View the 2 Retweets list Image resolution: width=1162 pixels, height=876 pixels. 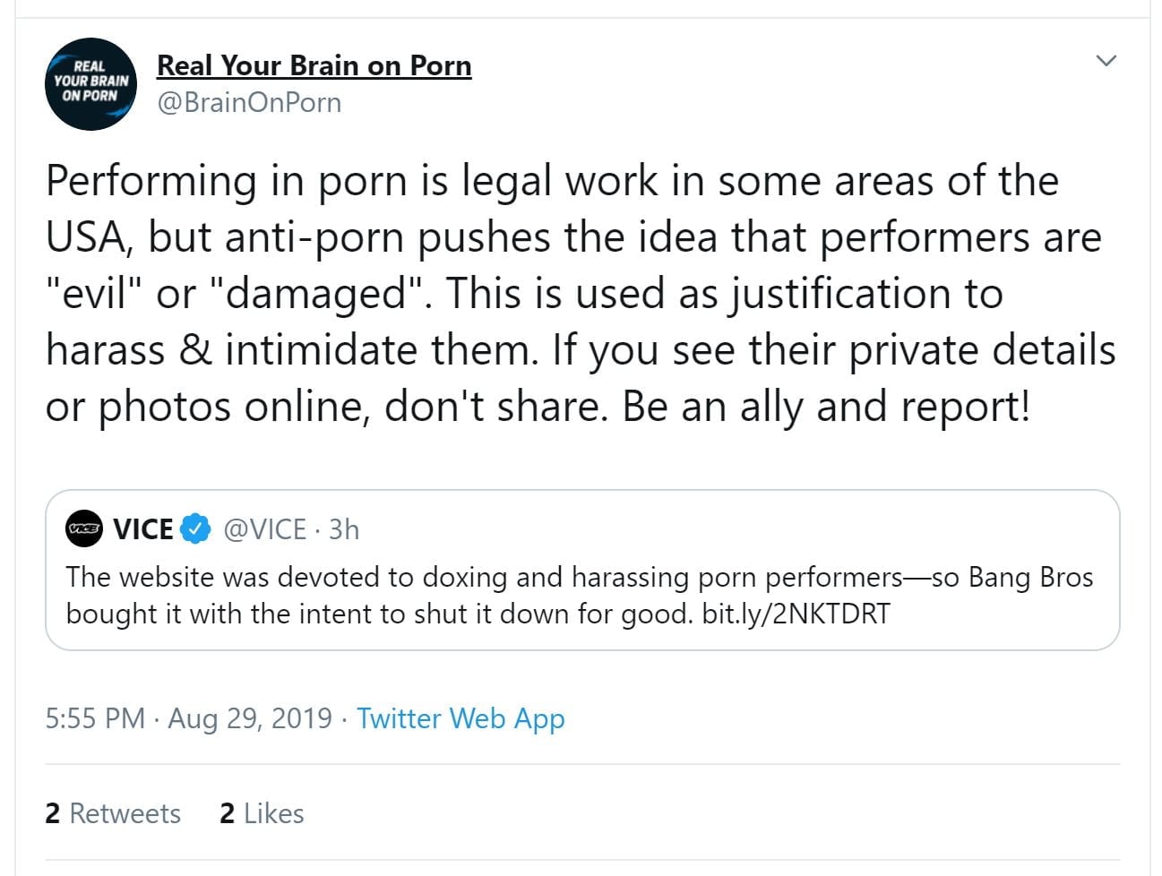113,813
